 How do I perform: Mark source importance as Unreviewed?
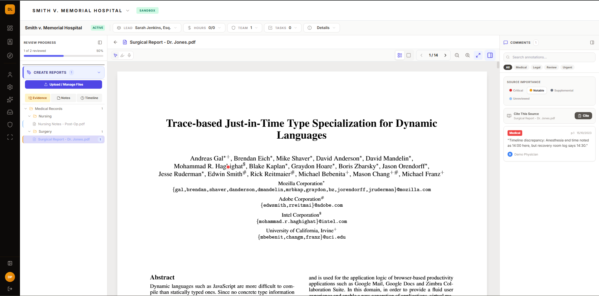click(x=519, y=99)
